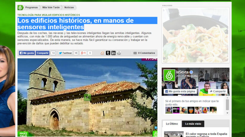
Task: Click the Valencia crest friend avatar
Action: click(x=191, y=110)
